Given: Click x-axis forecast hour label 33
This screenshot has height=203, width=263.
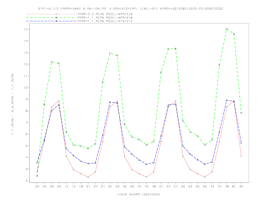Looking at the screenshot, I should click(x=117, y=186).
